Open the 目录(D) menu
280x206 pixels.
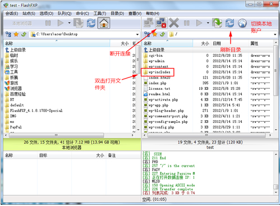117,13
